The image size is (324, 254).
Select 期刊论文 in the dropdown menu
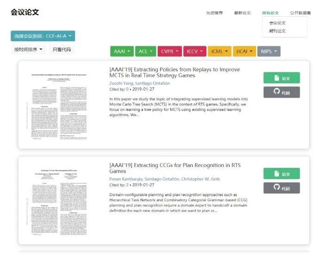click(277, 31)
